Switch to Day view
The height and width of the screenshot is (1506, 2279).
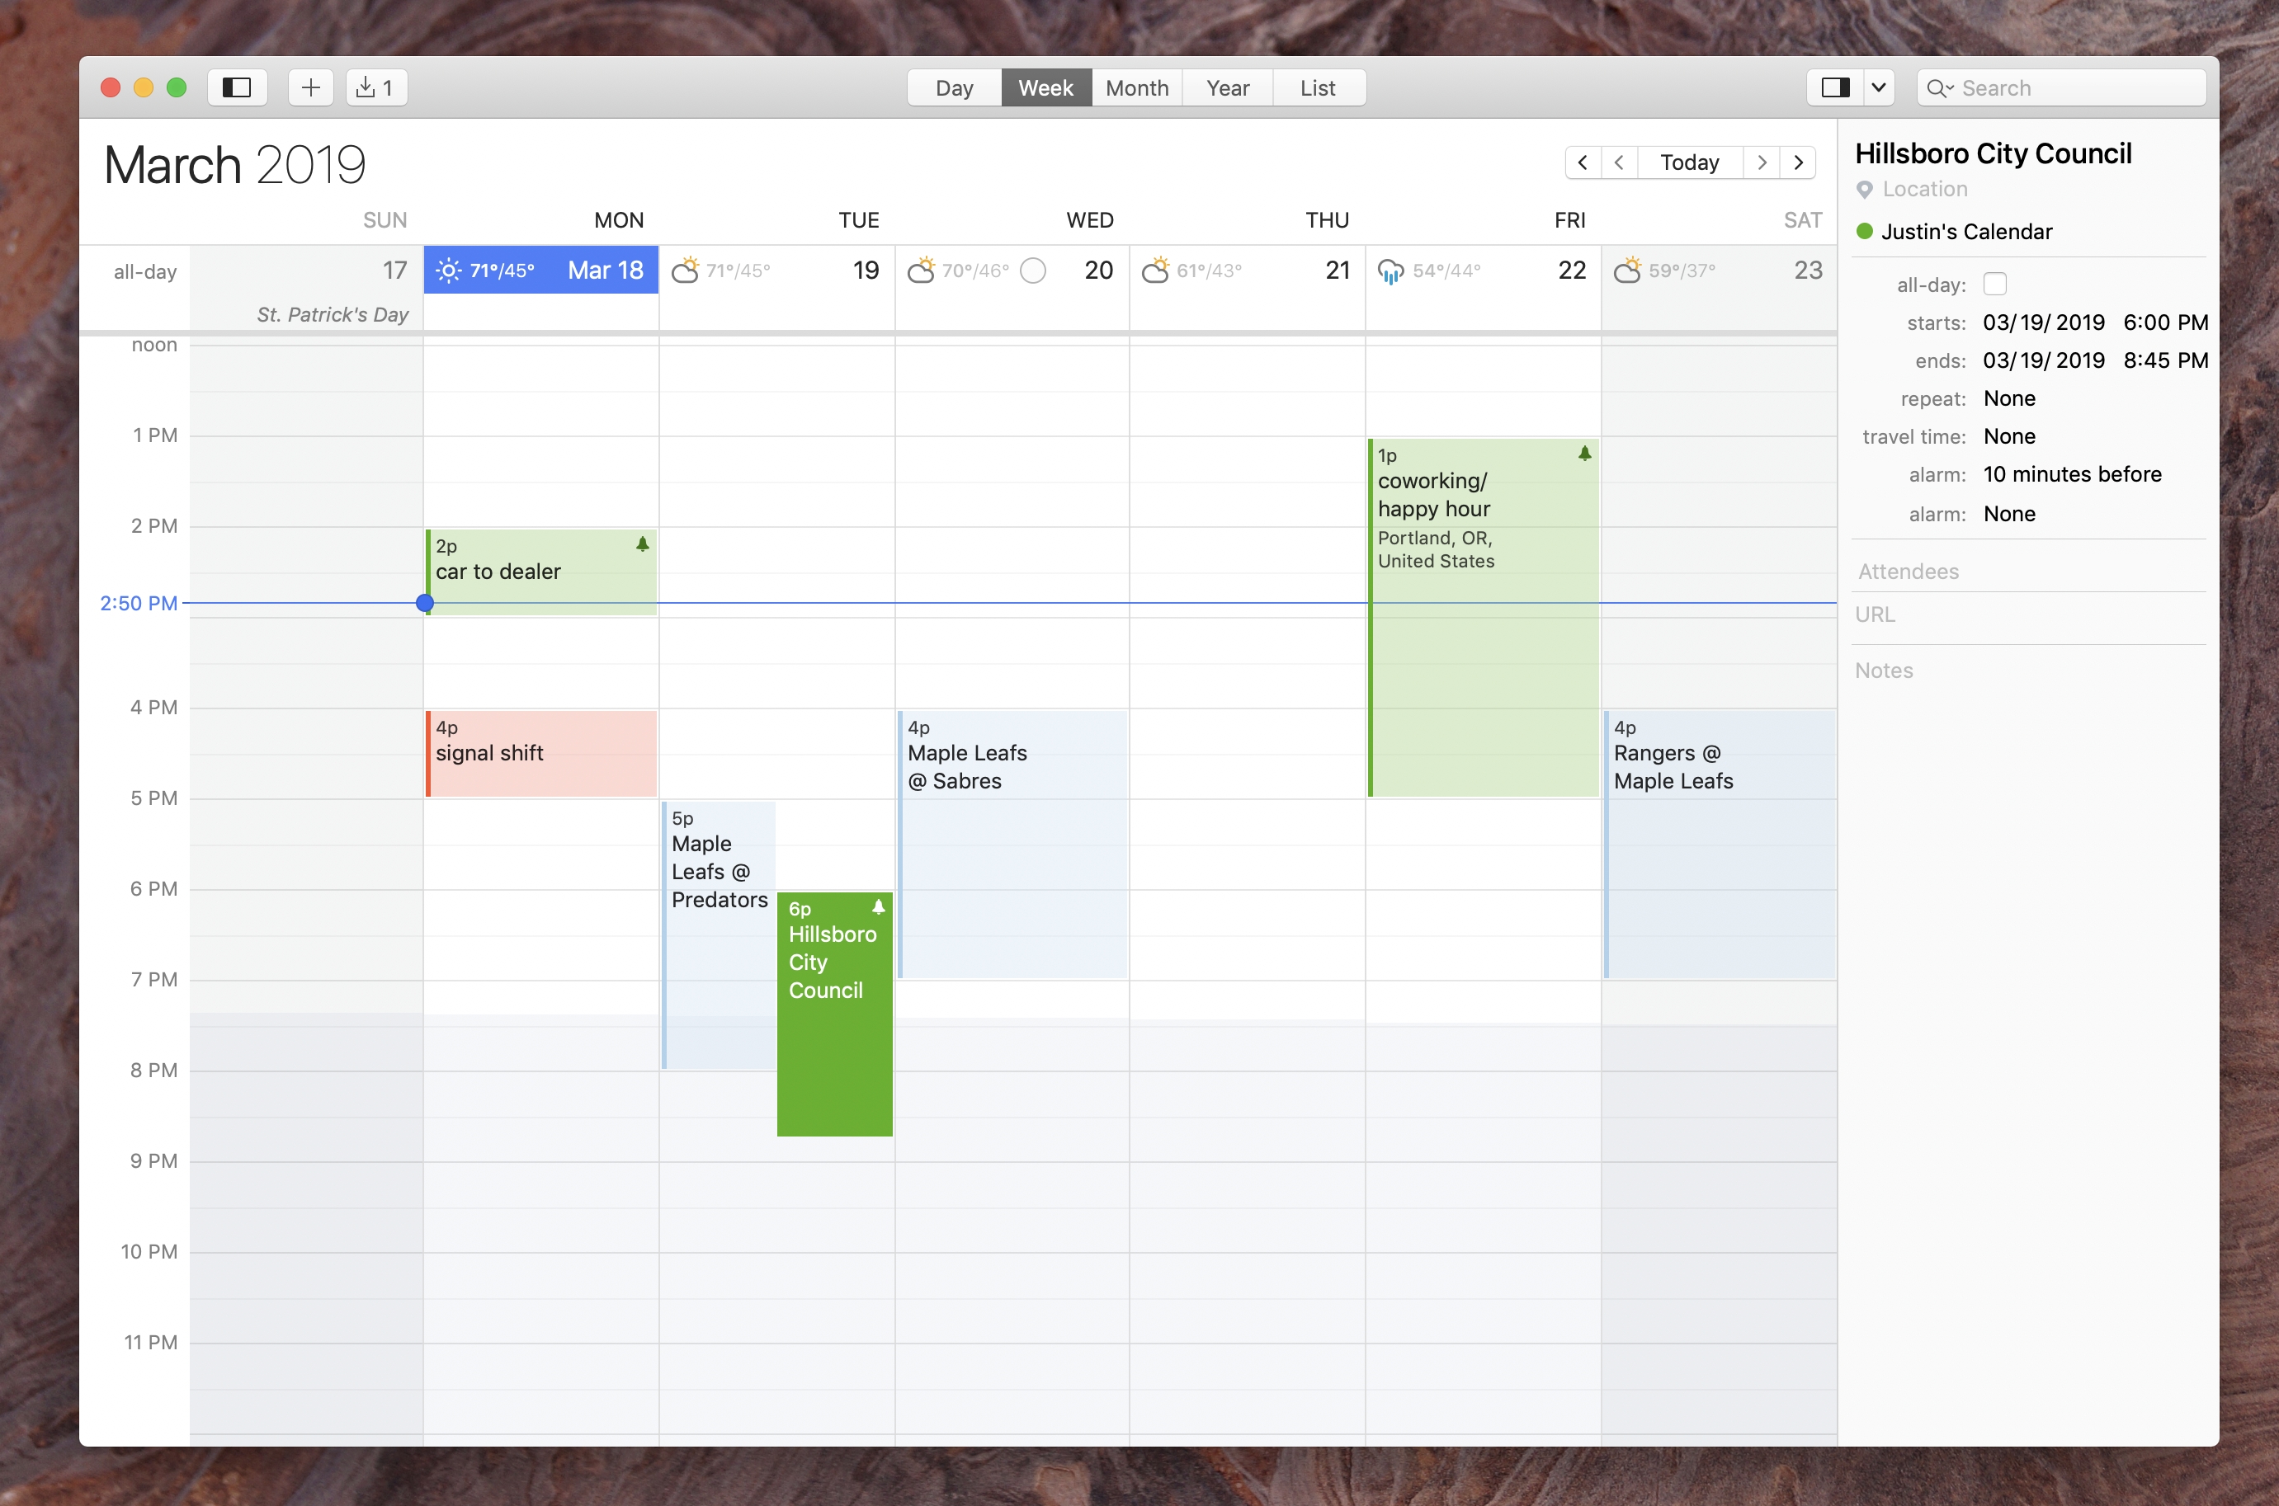(x=953, y=86)
